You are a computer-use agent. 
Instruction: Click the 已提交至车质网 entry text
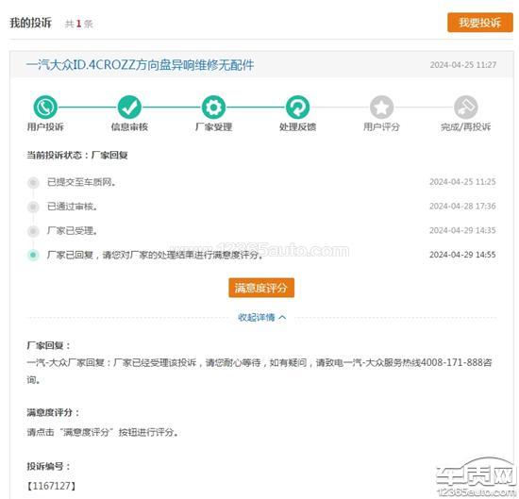click(x=81, y=182)
